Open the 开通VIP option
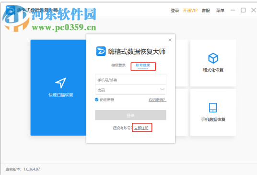The height and width of the screenshot is (175, 257). point(190,11)
